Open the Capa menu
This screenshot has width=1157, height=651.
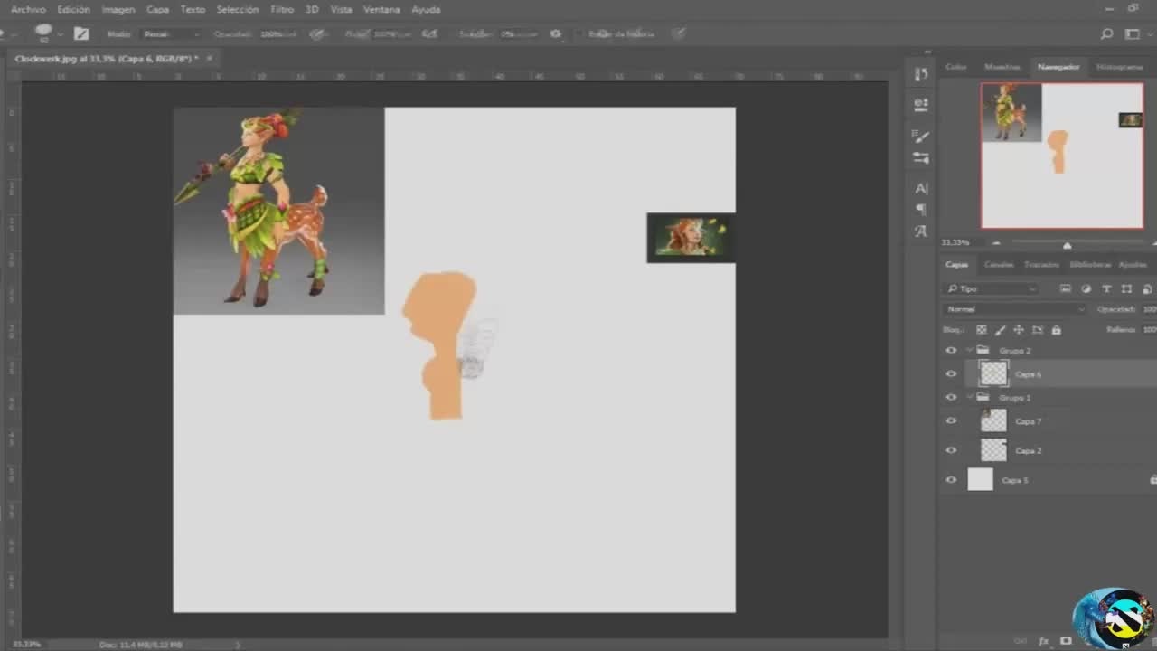(x=157, y=9)
